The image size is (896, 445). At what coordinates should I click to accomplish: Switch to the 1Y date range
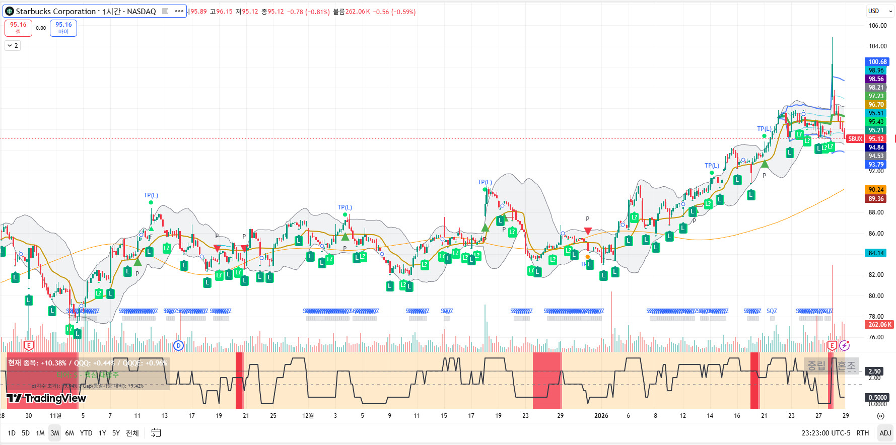pyautogui.click(x=102, y=433)
